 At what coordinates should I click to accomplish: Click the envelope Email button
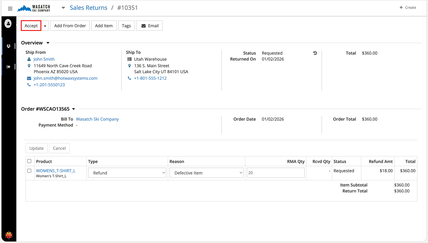point(149,26)
